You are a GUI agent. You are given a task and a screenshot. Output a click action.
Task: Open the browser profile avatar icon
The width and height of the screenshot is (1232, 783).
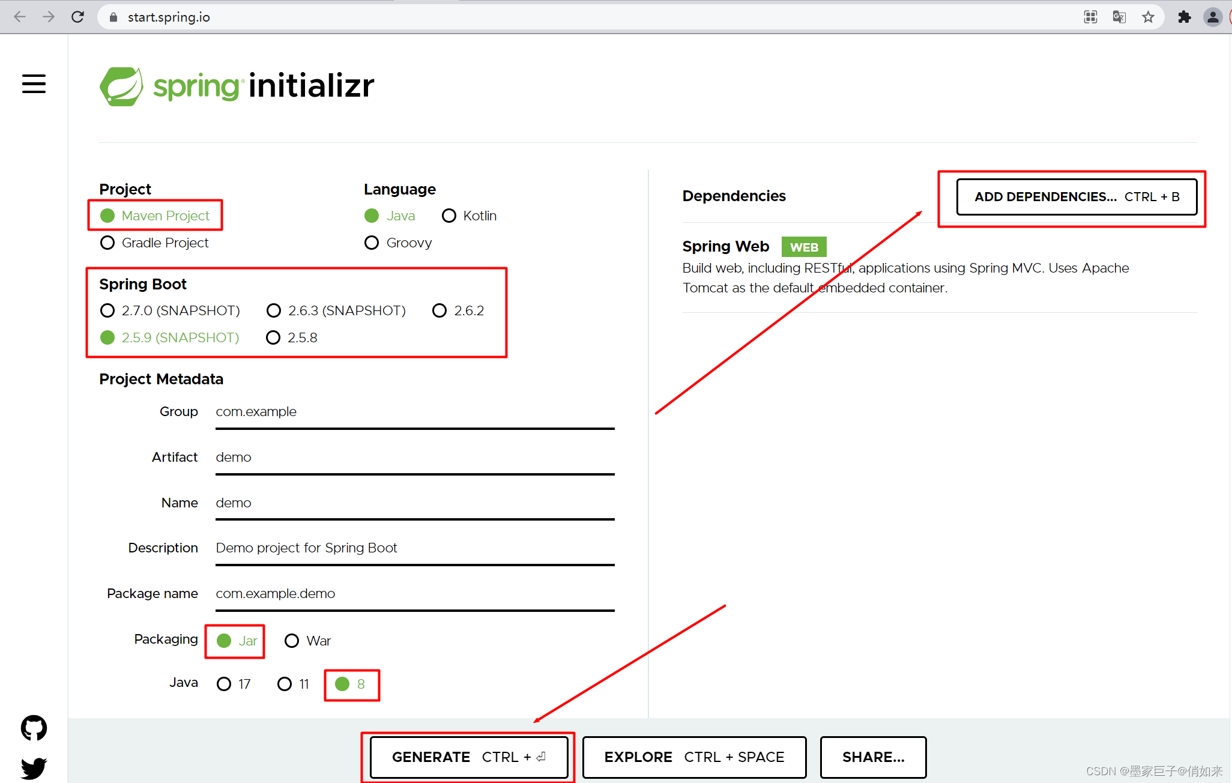[x=1213, y=17]
